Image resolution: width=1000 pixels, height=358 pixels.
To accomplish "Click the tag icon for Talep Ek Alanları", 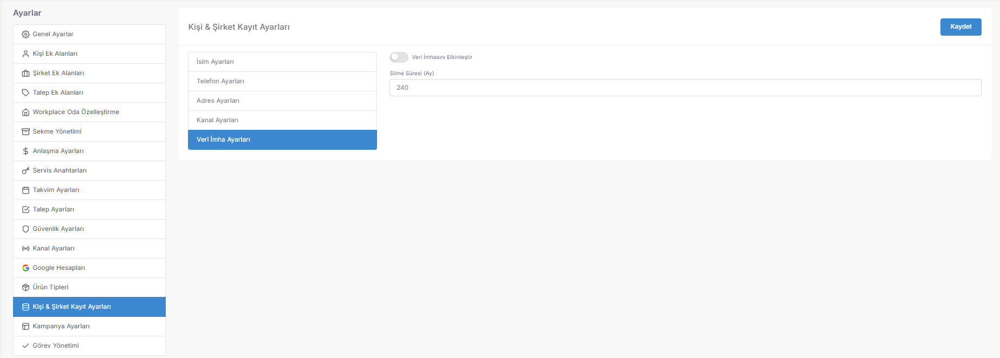I will [25, 92].
